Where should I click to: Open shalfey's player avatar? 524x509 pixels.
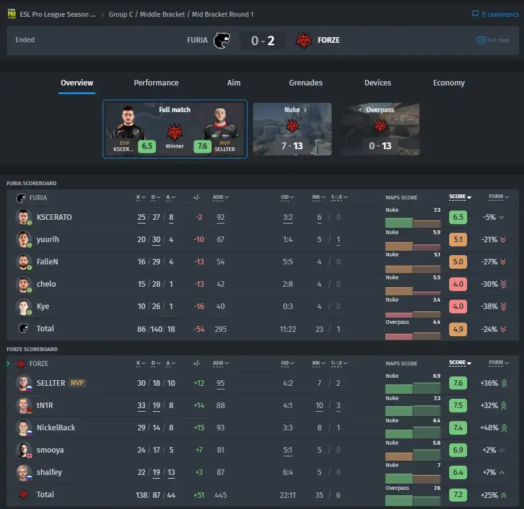pyautogui.click(x=24, y=472)
